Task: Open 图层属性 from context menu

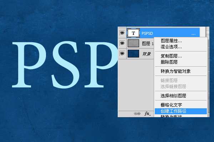Action: pos(171,41)
